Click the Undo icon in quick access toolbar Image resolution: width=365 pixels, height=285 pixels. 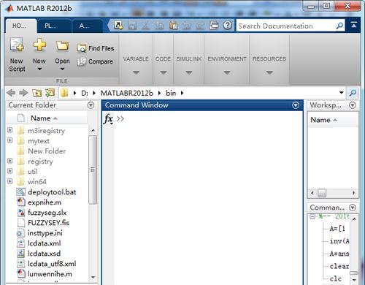(x=187, y=26)
